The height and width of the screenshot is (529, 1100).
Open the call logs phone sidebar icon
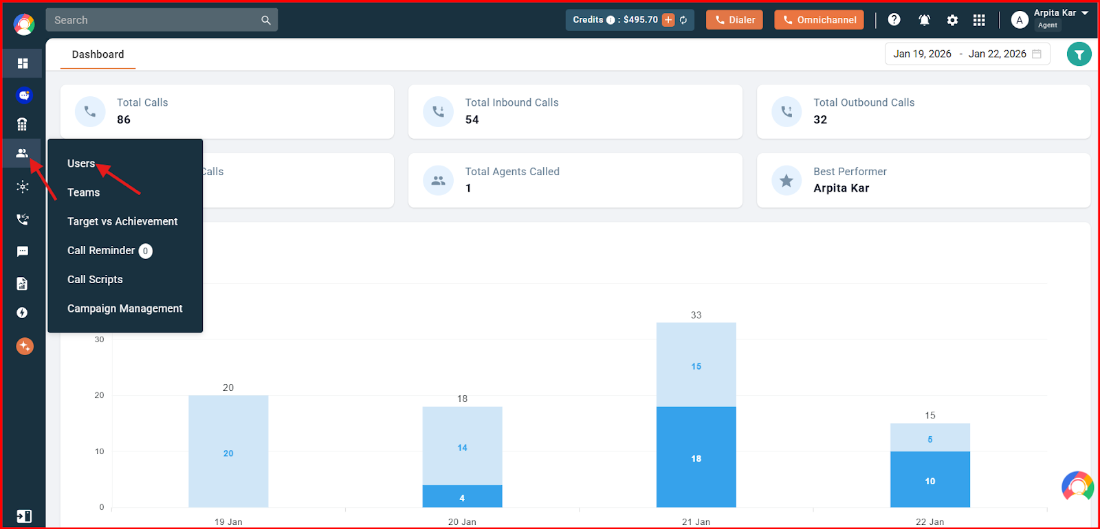(23, 219)
